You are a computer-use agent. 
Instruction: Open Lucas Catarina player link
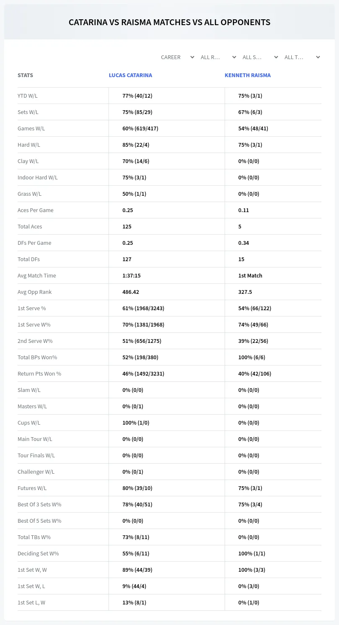tap(130, 75)
